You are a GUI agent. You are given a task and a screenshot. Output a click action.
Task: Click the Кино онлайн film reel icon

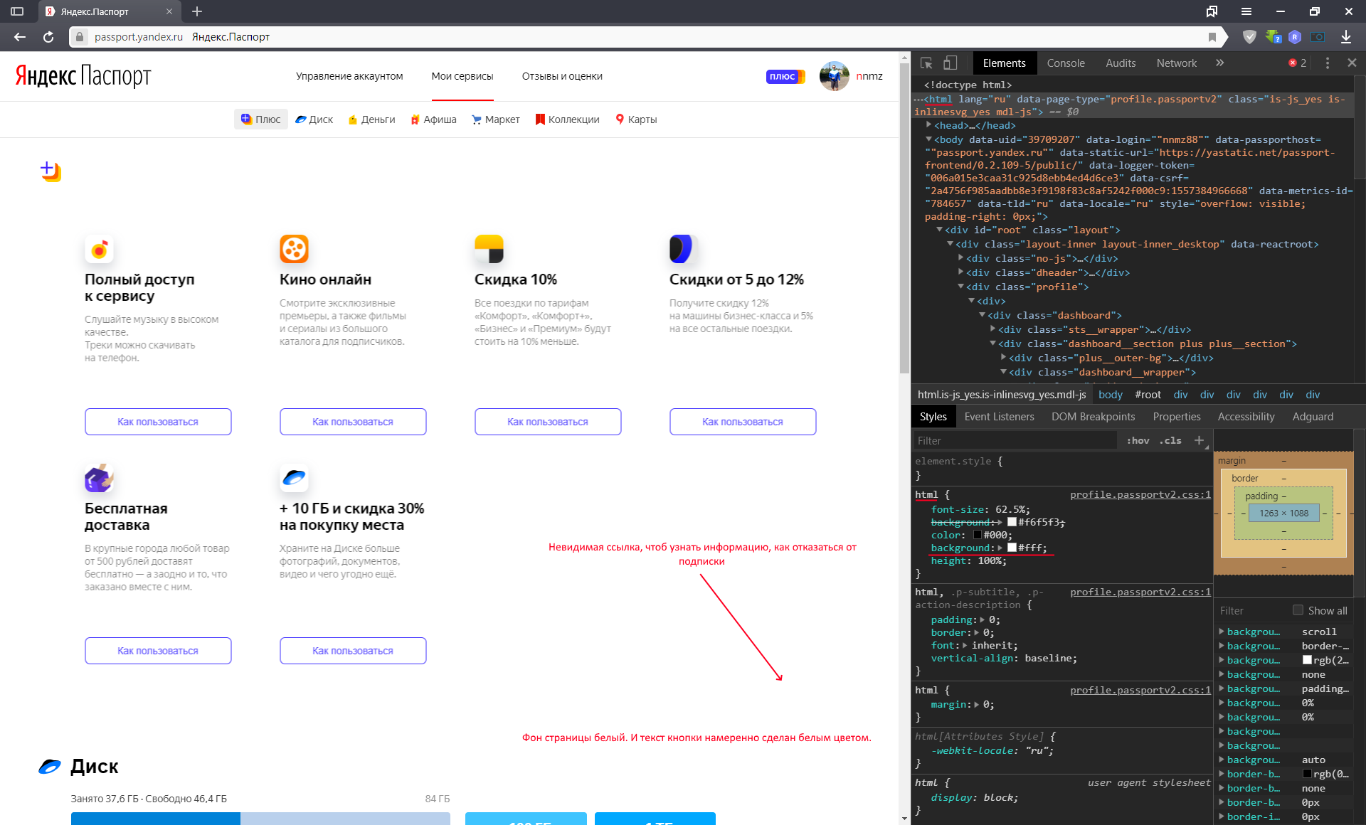click(294, 249)
